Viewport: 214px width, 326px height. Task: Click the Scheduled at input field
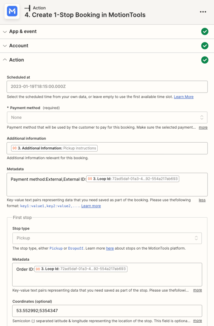(x=107, y=87)
